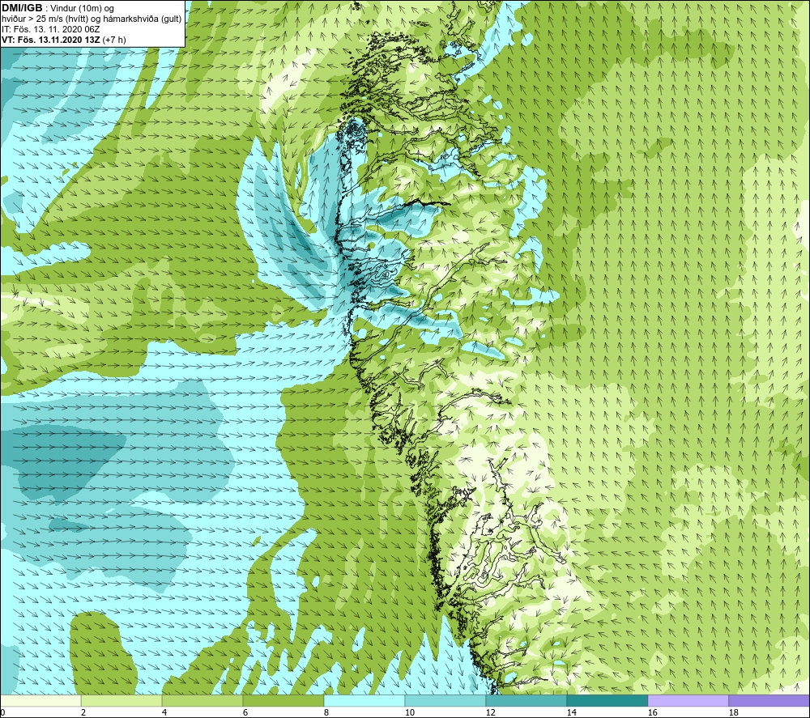
Task: Click the scale label '8'
Action: pyautogui.click(x=326, y=713)
